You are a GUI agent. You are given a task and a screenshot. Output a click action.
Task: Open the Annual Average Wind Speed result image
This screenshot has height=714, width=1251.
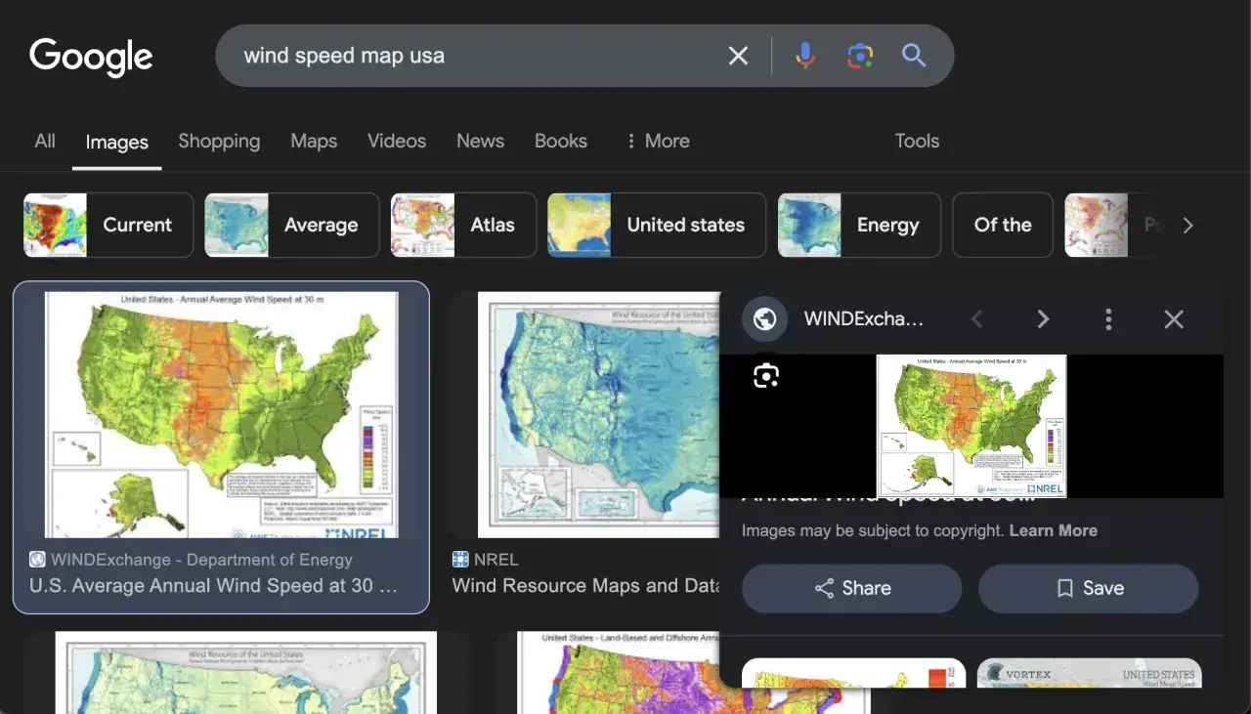point(222,414)
